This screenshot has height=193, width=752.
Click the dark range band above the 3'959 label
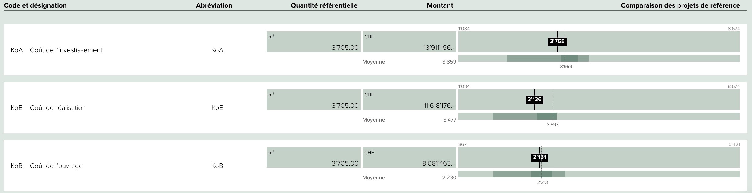click(569, 58)
